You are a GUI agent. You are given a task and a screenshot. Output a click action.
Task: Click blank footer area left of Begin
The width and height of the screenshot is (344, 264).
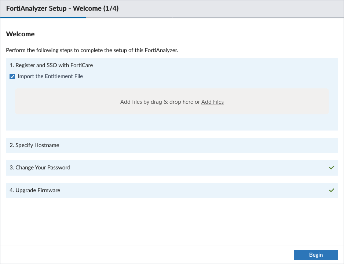(x=147, y=255)
